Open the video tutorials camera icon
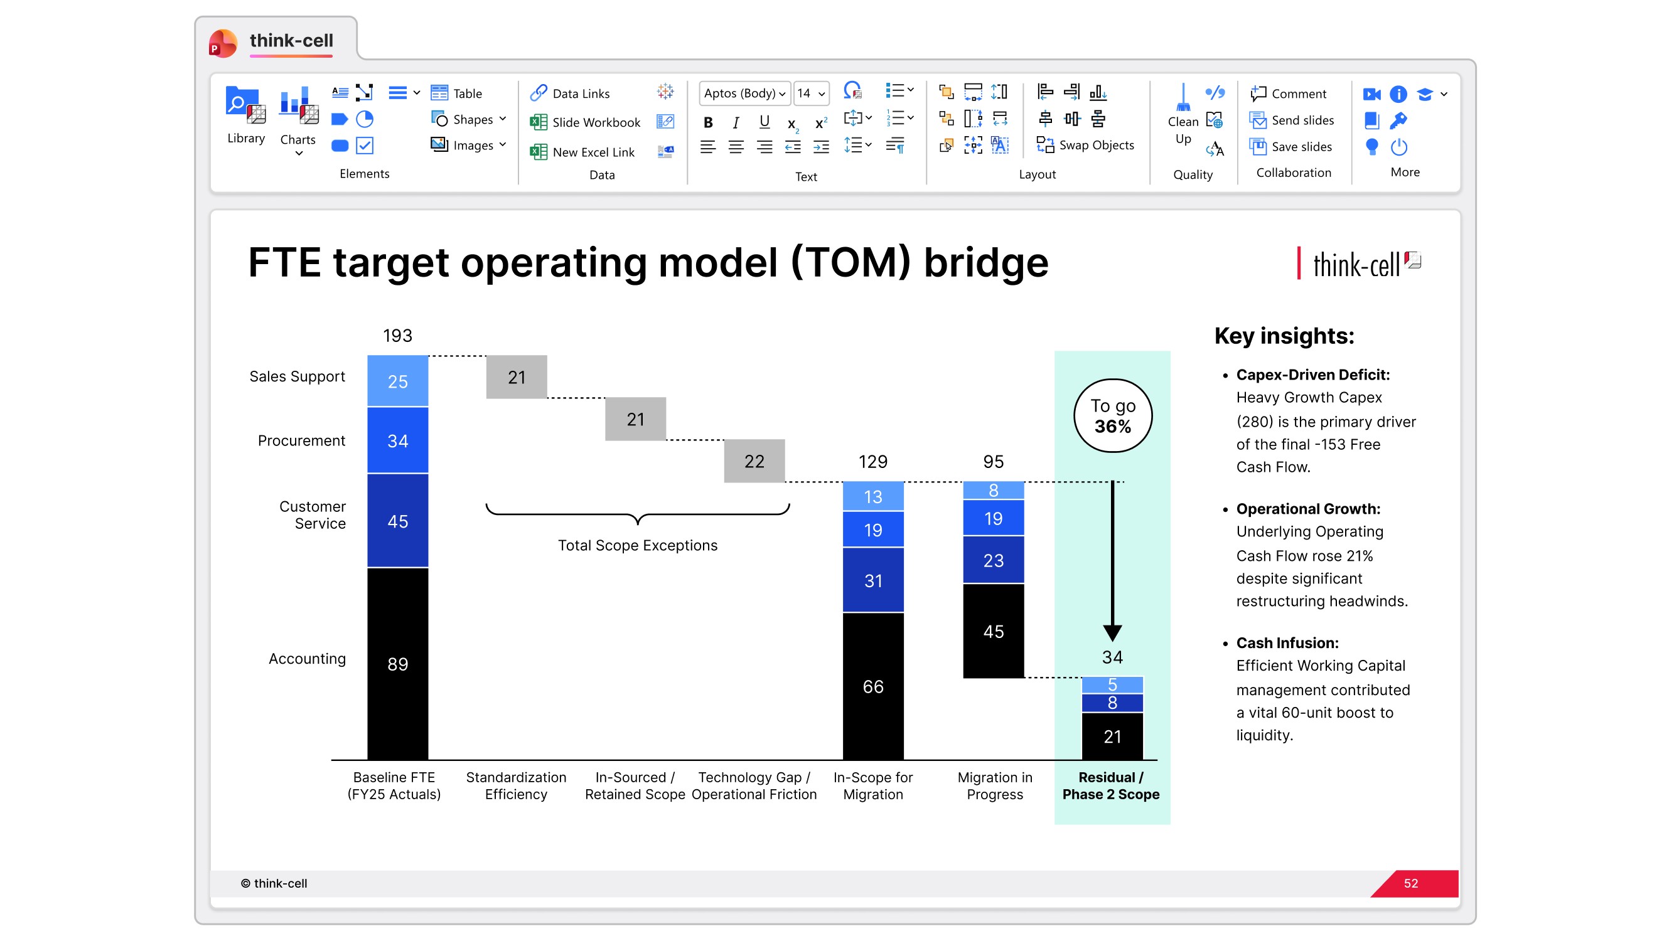The image size is (1674, 941). [1371, 94]
